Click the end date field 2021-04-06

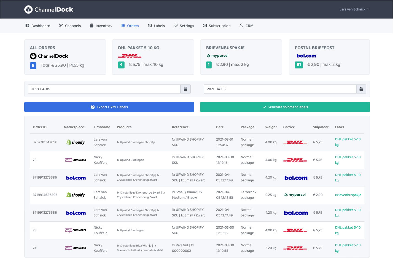[x=280, y=89]
